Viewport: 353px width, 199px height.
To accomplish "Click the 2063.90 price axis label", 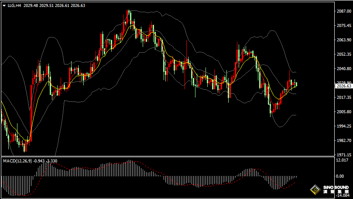I will click(x=344, y=40).
